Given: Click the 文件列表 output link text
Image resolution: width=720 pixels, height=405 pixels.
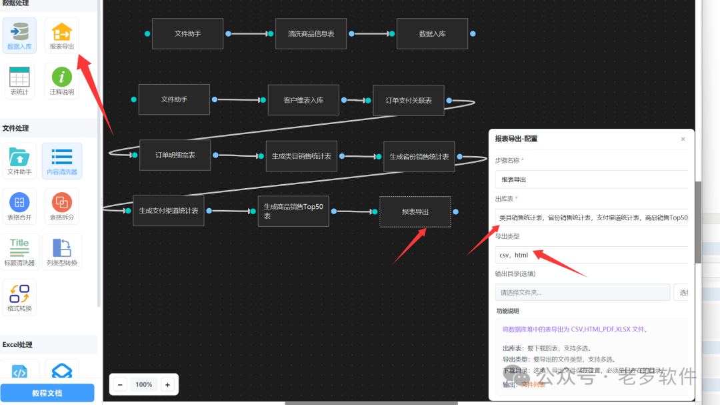Looking at the screenshot, I should point(533,385).
